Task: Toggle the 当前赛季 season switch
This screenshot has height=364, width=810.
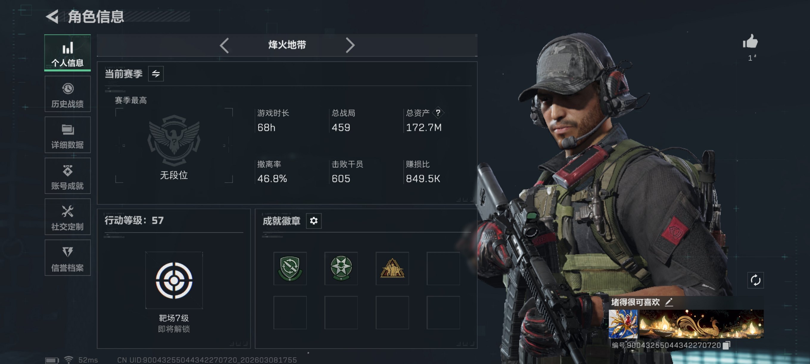Action: pyautogui.click(x=156, y=74)
